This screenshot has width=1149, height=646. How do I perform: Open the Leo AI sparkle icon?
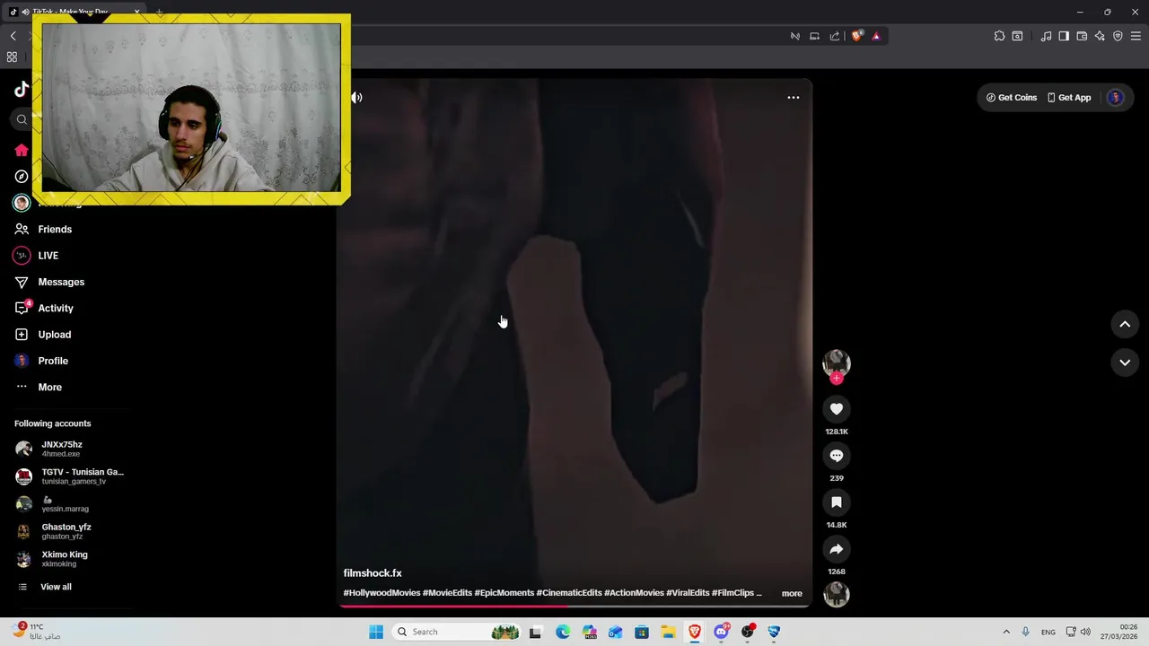[x=1100, y=36]
